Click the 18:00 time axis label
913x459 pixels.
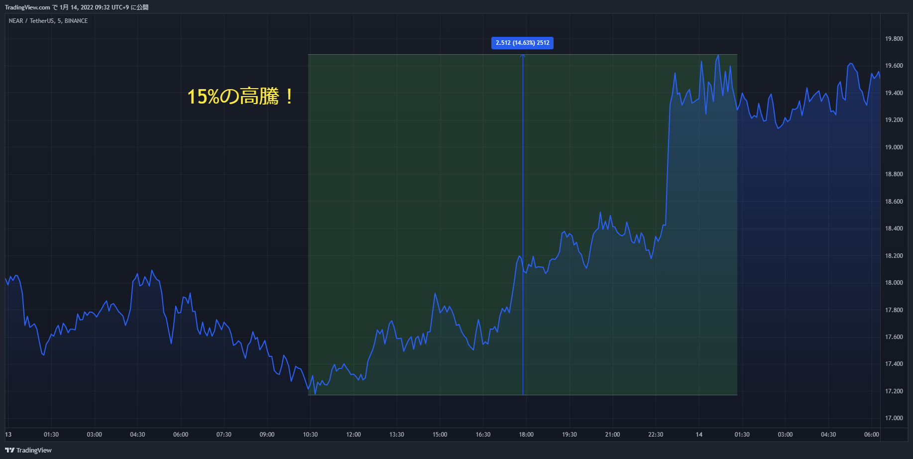[526, 435]
